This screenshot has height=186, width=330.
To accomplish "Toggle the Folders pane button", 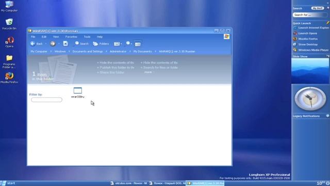I will [x=101, y=43].
